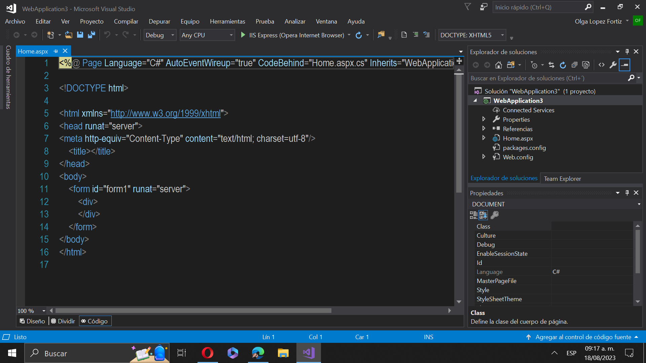
Task: Expand the Referencias tree node
Action: pos(484,129)
